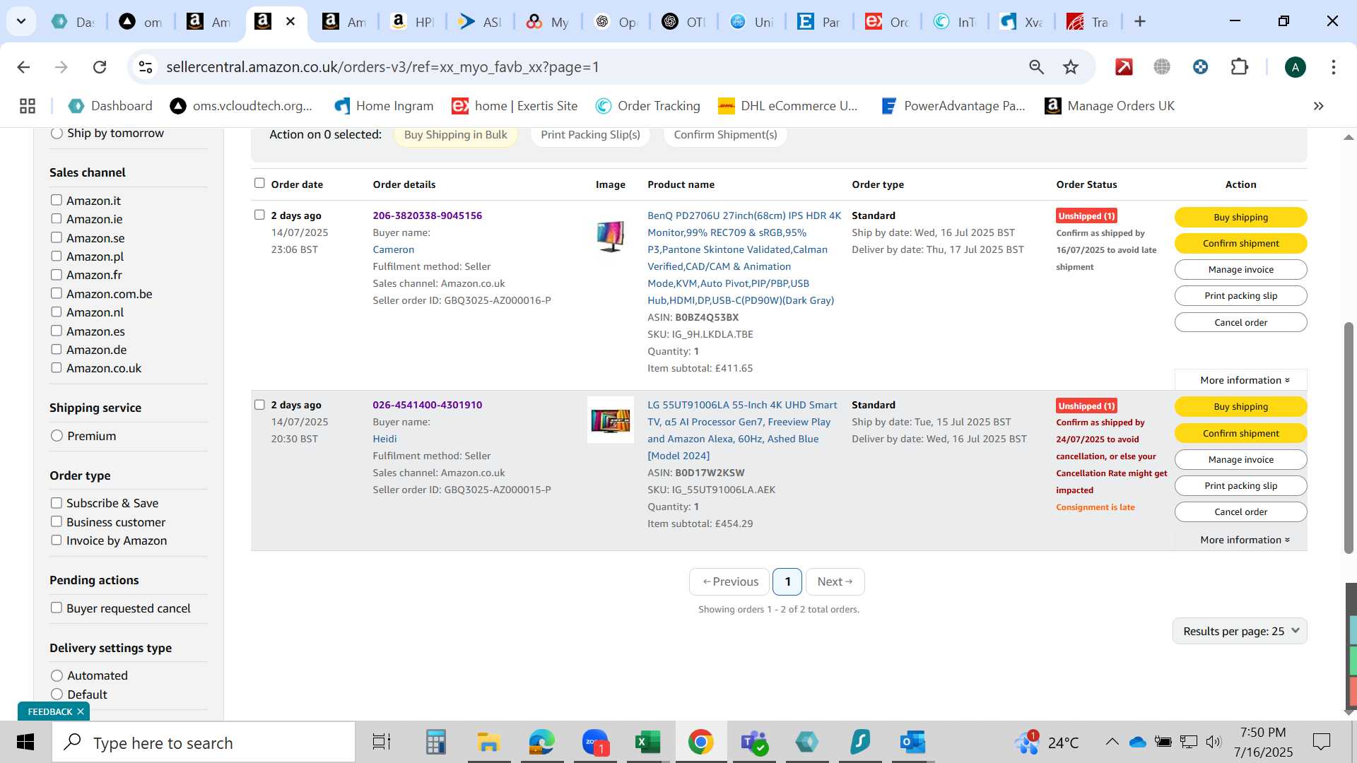
Task: Reload the current page
Action: tap(100, 67)
